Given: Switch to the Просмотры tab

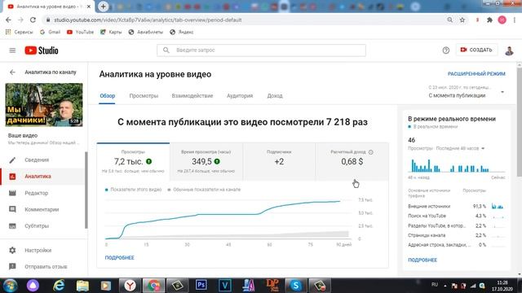Looking at the screenshot, I should [x=144, y=96].
